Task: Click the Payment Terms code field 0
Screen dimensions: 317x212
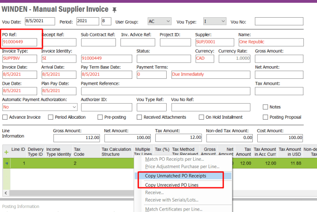Action: (x=152, y=75)
